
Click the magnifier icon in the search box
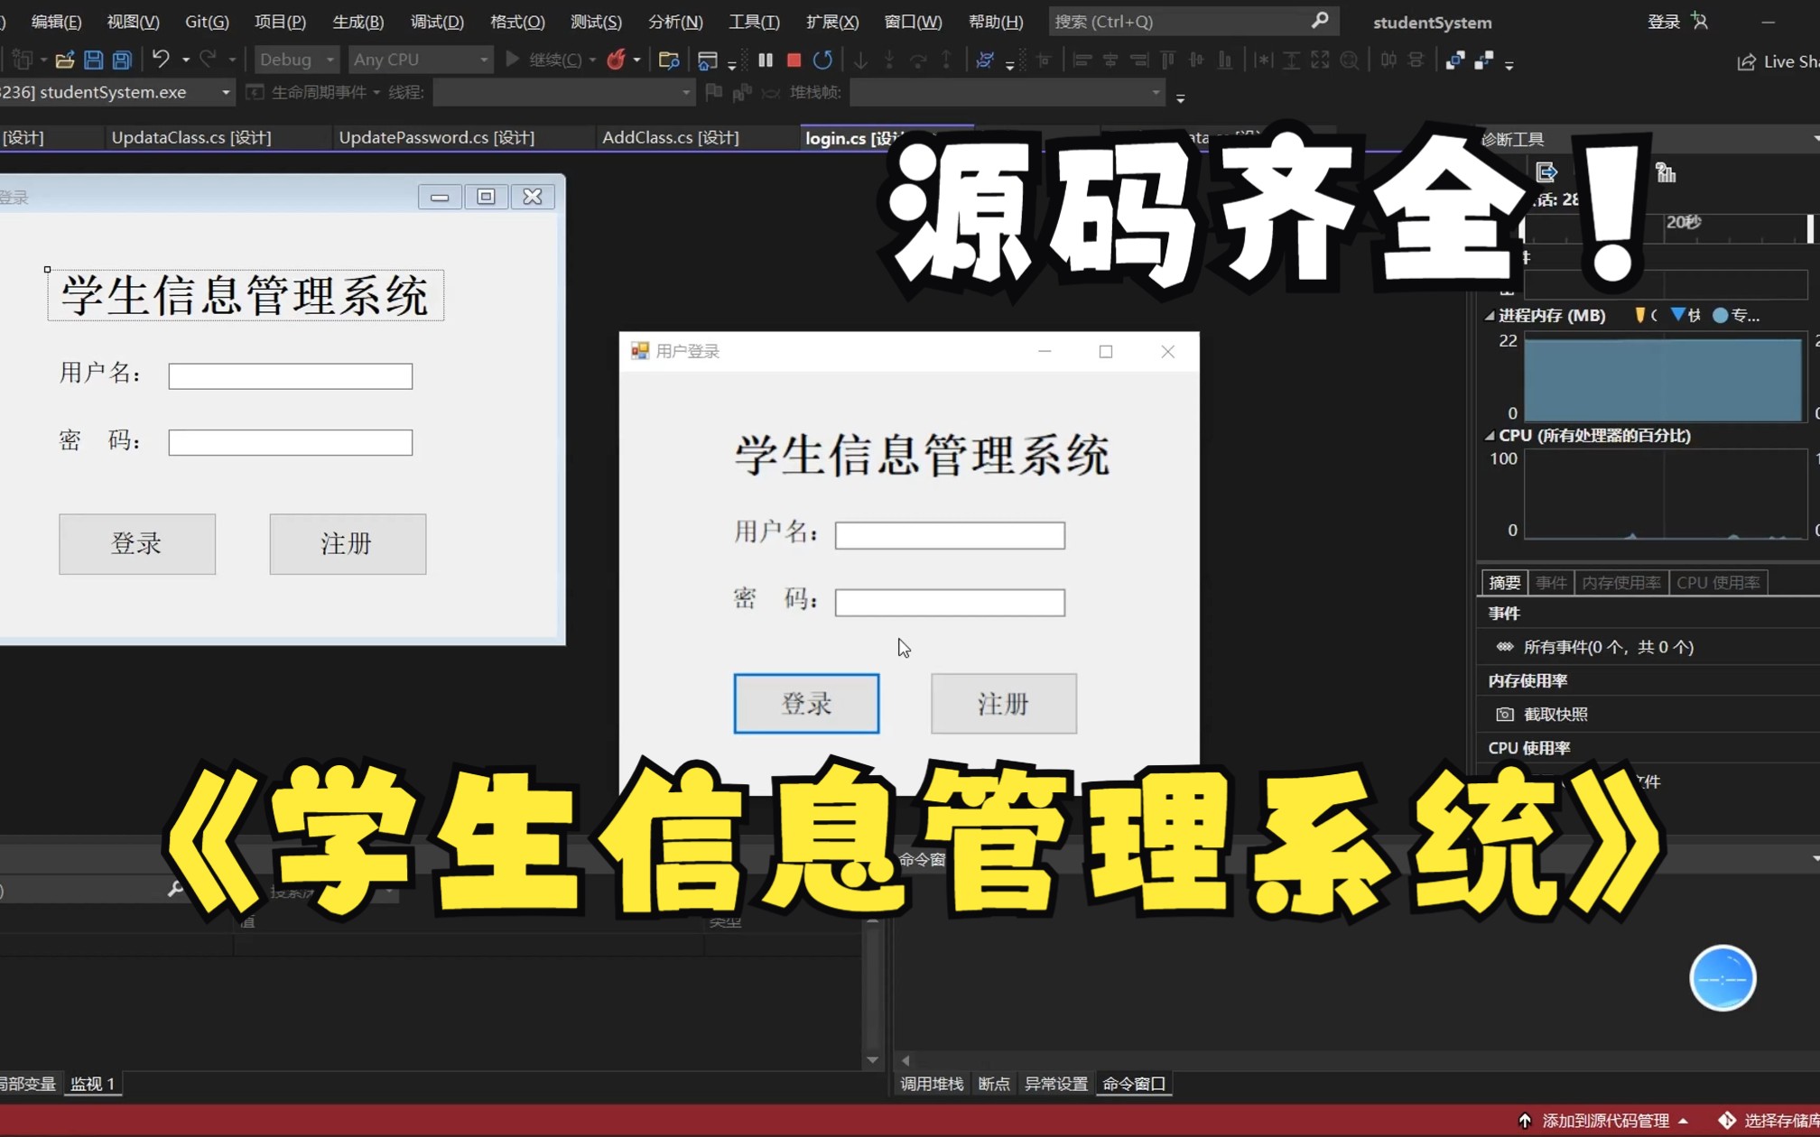1320,20
